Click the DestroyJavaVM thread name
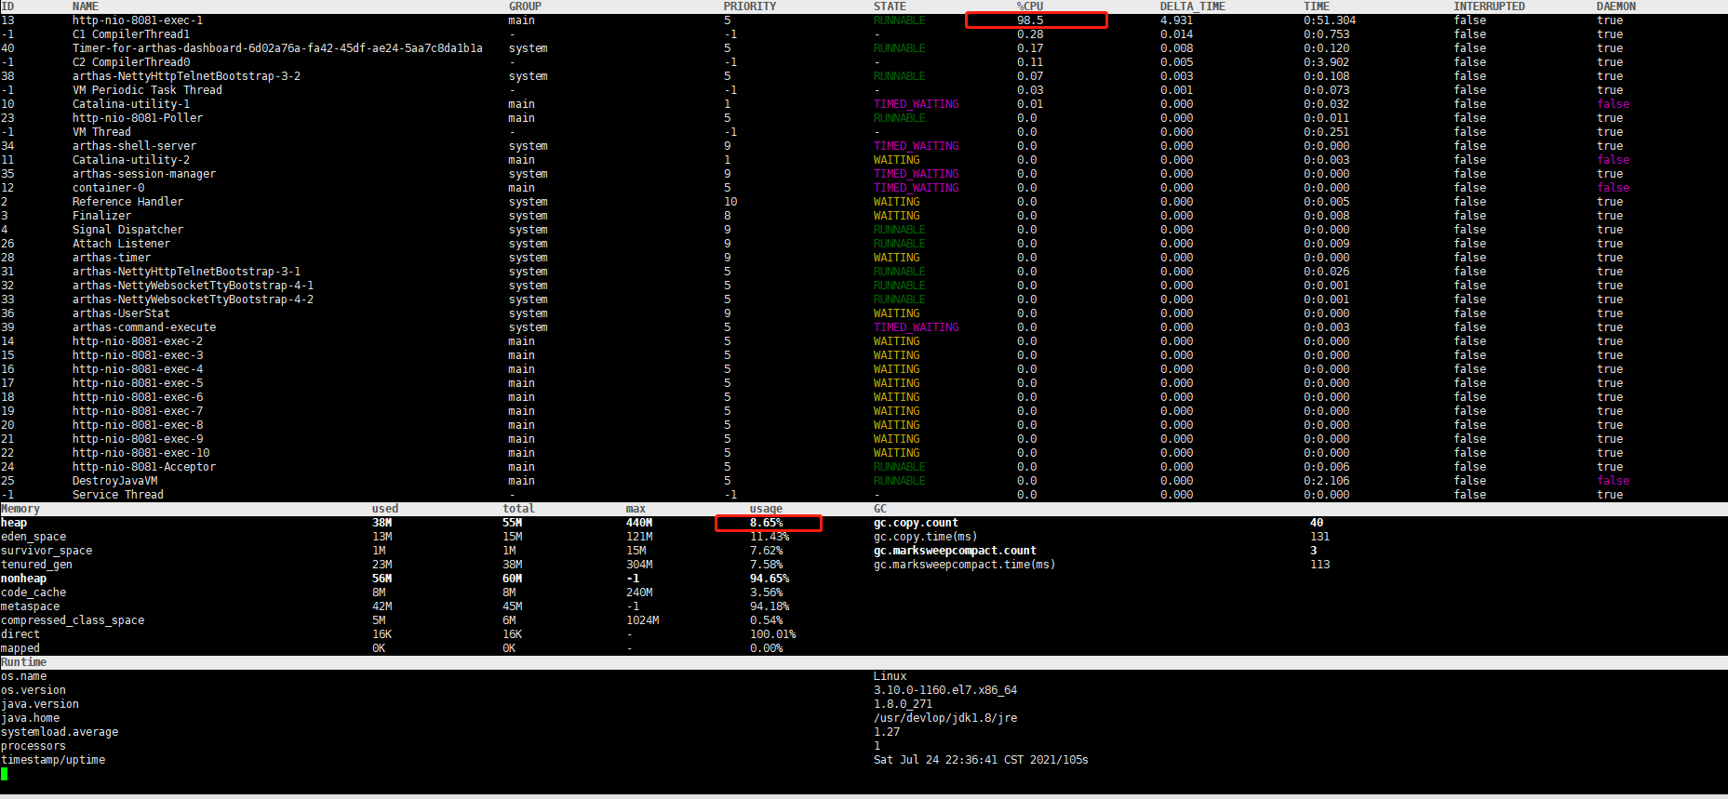This screenshot has width=1728, height=799. click(114, 481)
